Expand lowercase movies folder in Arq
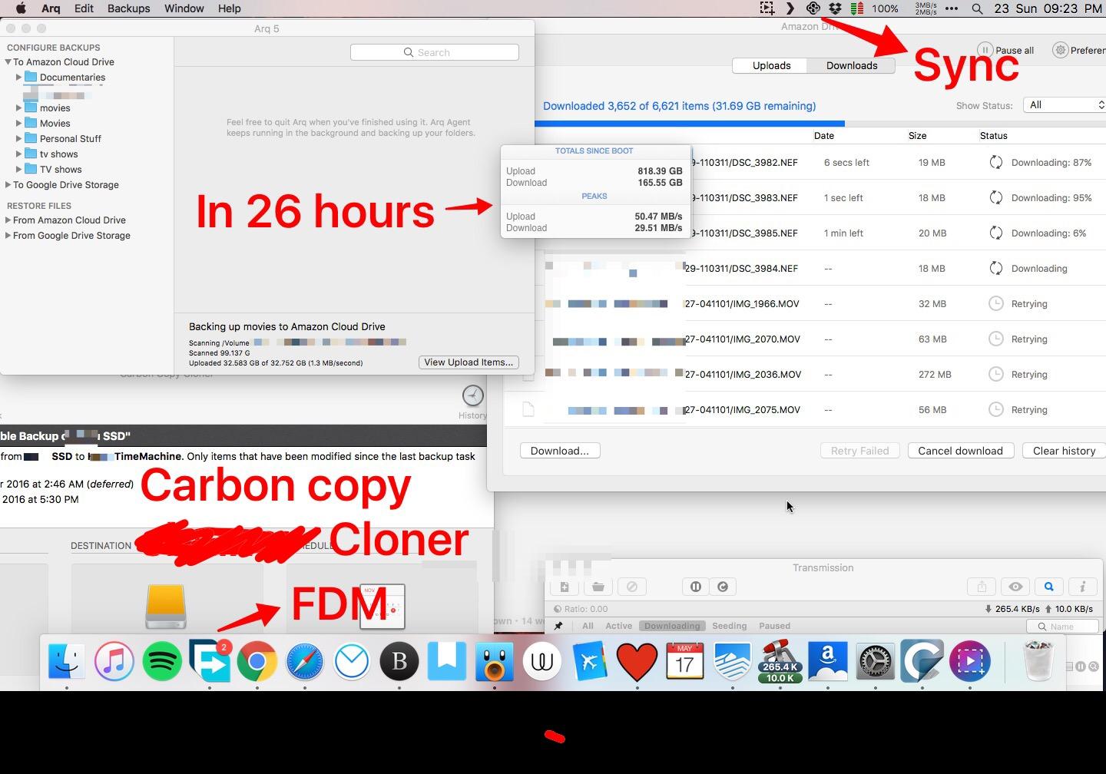The image size is (1106, 774). pyautogui.click(x=18, y=108)
